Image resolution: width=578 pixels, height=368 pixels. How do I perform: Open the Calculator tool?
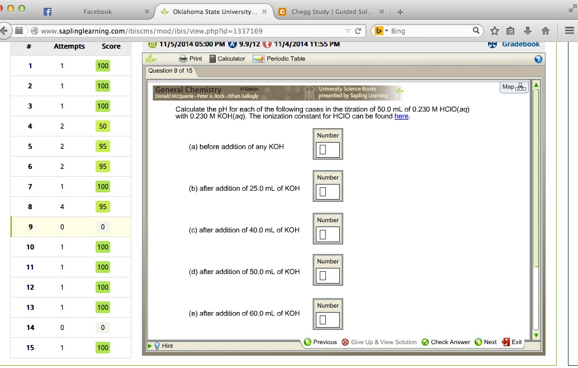(227, 59)
